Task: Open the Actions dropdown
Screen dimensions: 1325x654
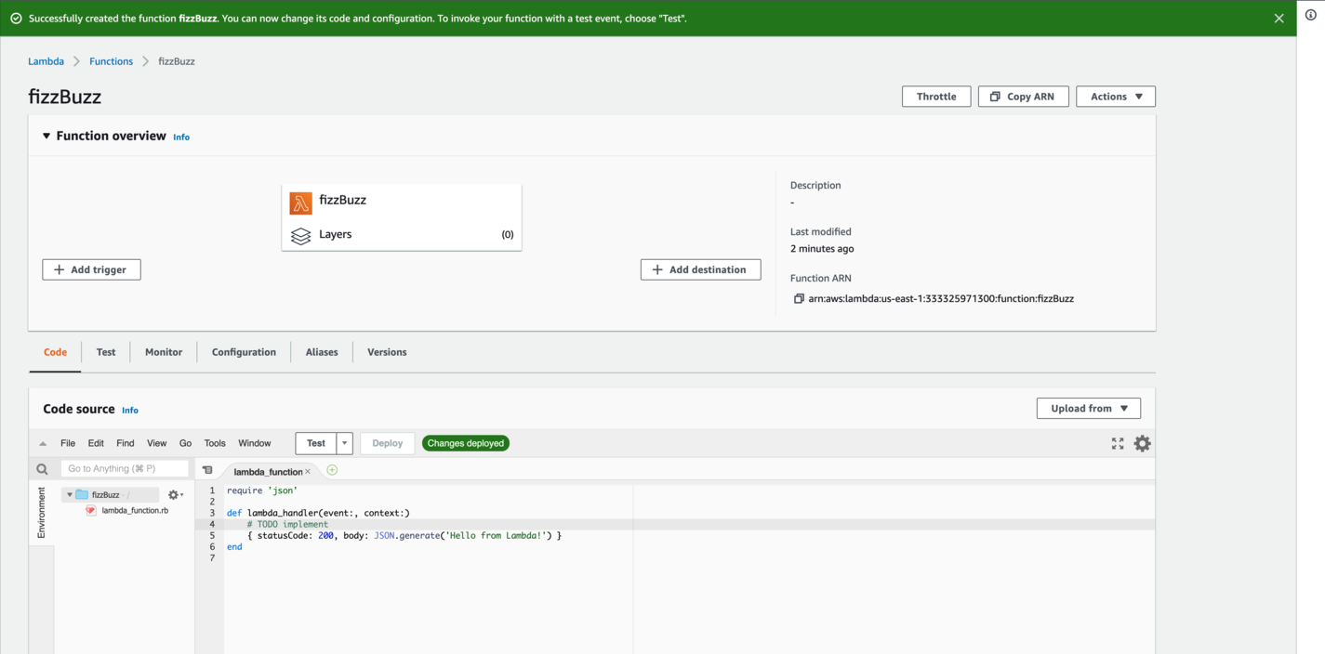Action: coord(1115,96)
